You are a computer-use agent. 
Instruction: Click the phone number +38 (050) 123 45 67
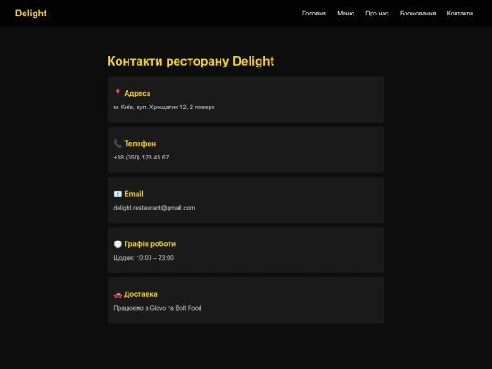(141, 158)
